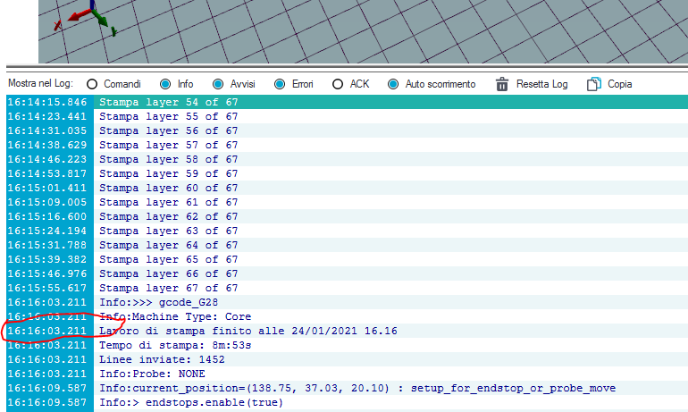Select log row Stampa layer 54 of 67
688x412 pixels.
pyautogui.click(x=347, y=102)
